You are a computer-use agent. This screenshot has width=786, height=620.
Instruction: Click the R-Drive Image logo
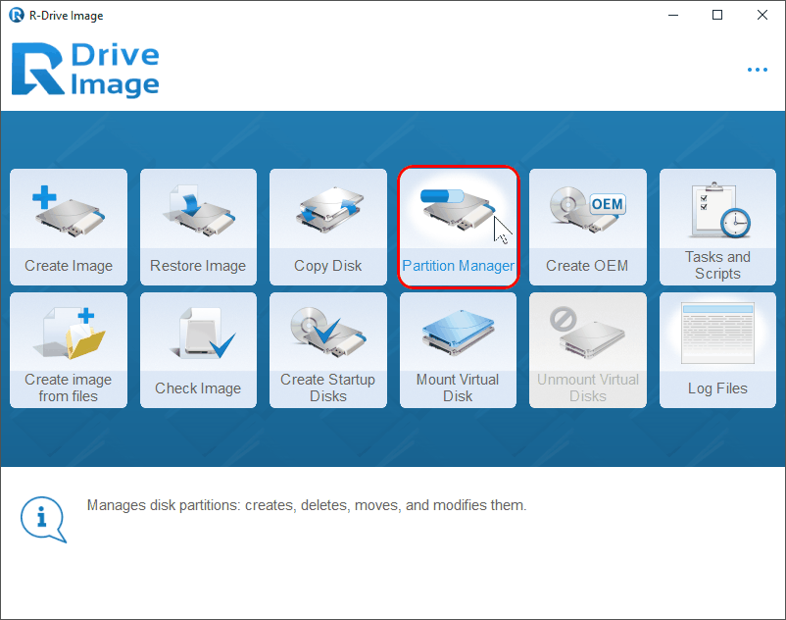tap(85, 70)
